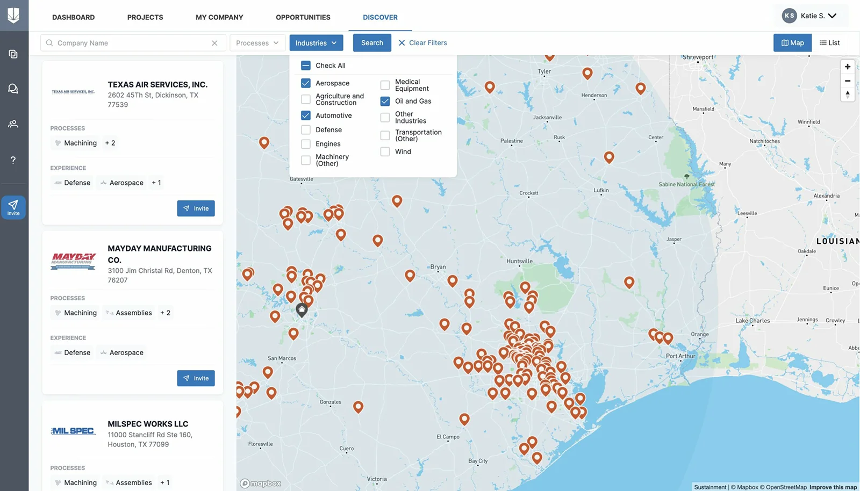Click the Machining tag for Texas Air Services
860x491 pixels.
[x=76, y=143]
